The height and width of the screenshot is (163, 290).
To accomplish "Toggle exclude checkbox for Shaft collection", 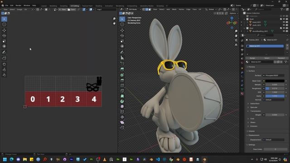I will tap(281, 19).
